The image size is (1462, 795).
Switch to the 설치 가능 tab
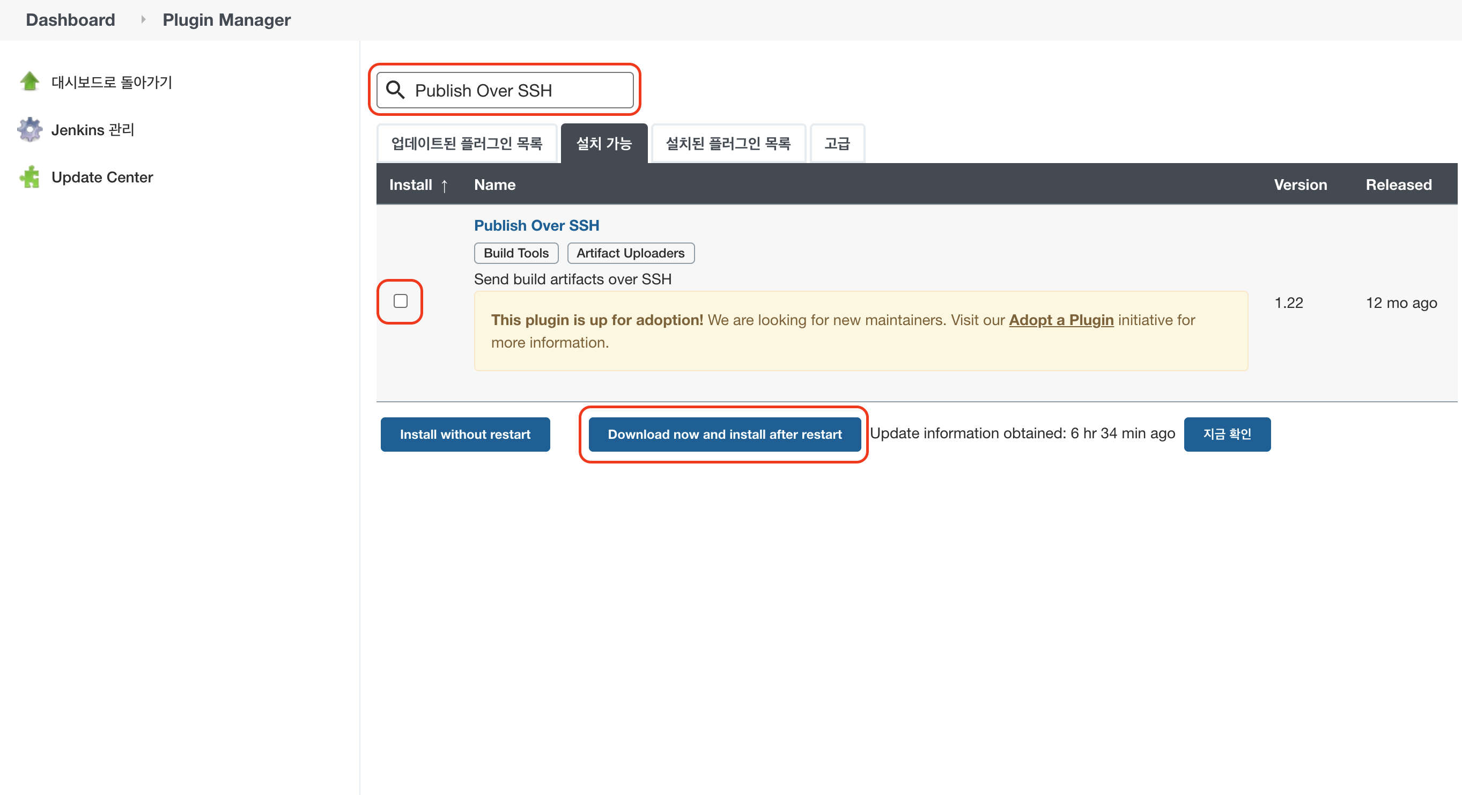click(604, 144)
